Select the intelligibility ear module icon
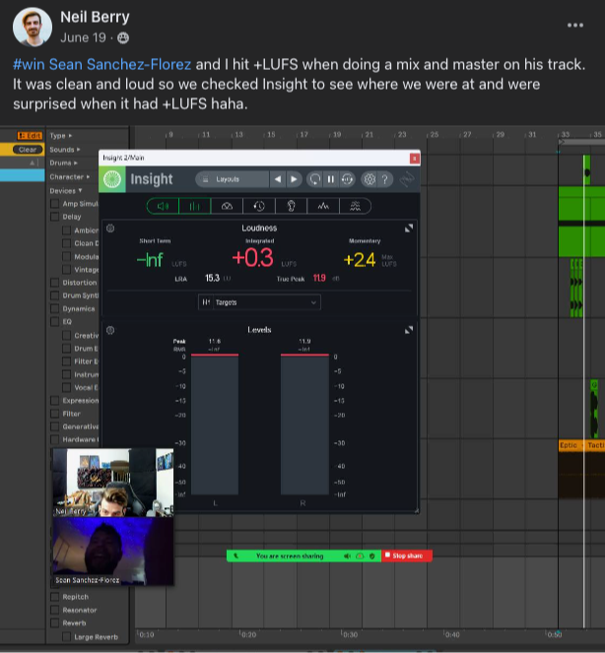Screen dimensions: 605x653 pos(291,206)
